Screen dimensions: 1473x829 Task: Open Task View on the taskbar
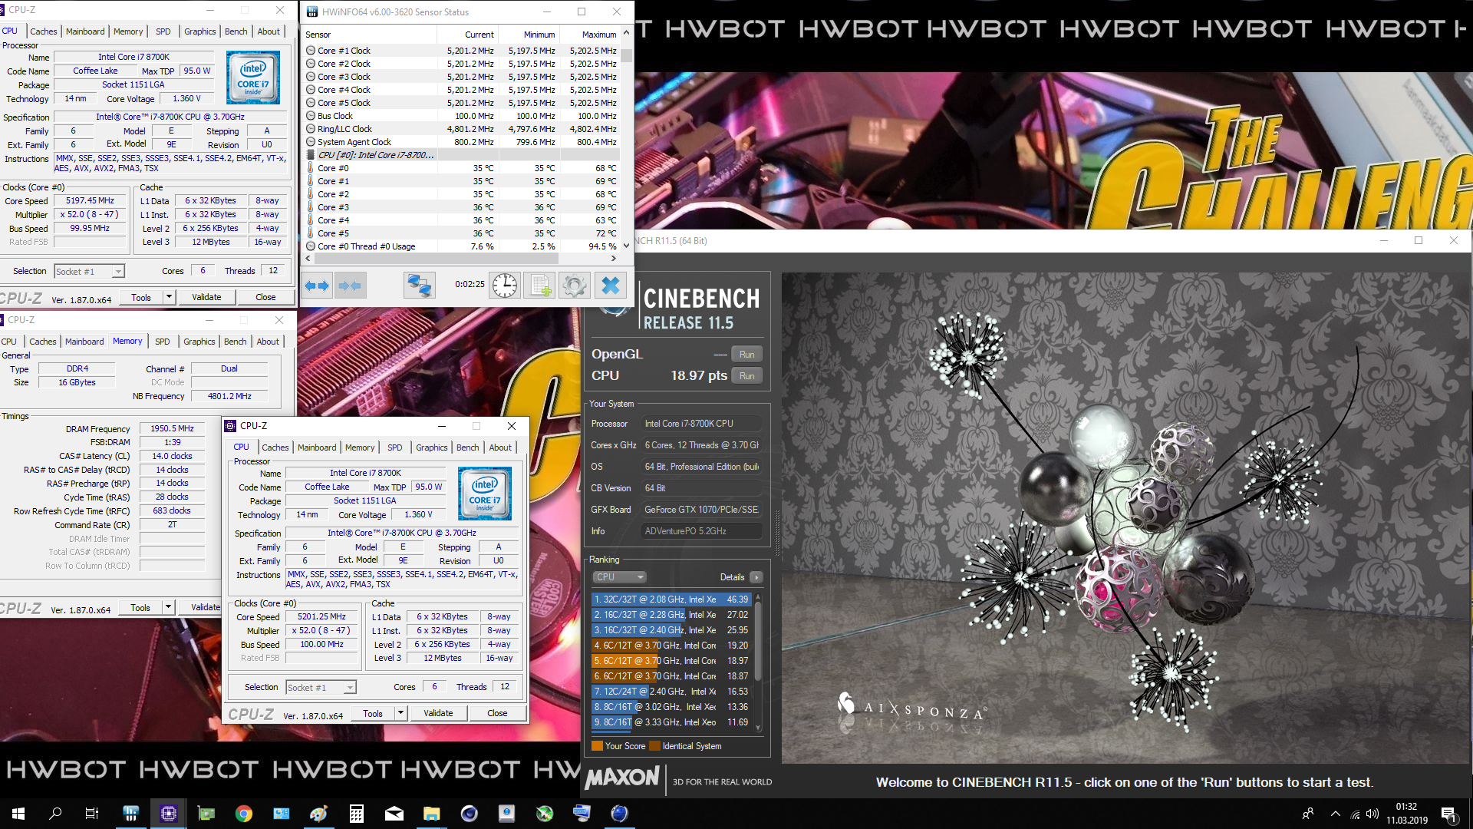click(91, 814)
